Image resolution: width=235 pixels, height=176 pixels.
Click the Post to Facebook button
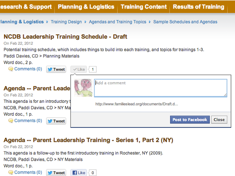(190, 120)
